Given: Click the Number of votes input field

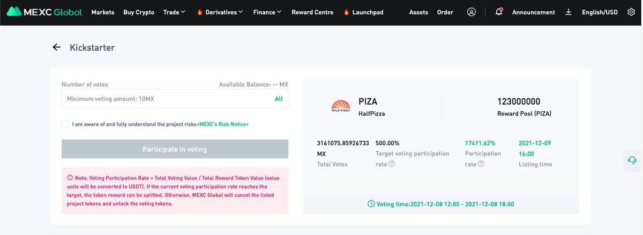Looking at the screenshot, I should (175, 99).
